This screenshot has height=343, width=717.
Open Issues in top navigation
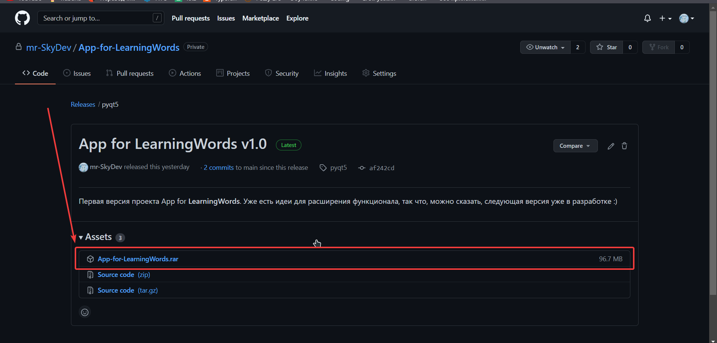[226, 18]
